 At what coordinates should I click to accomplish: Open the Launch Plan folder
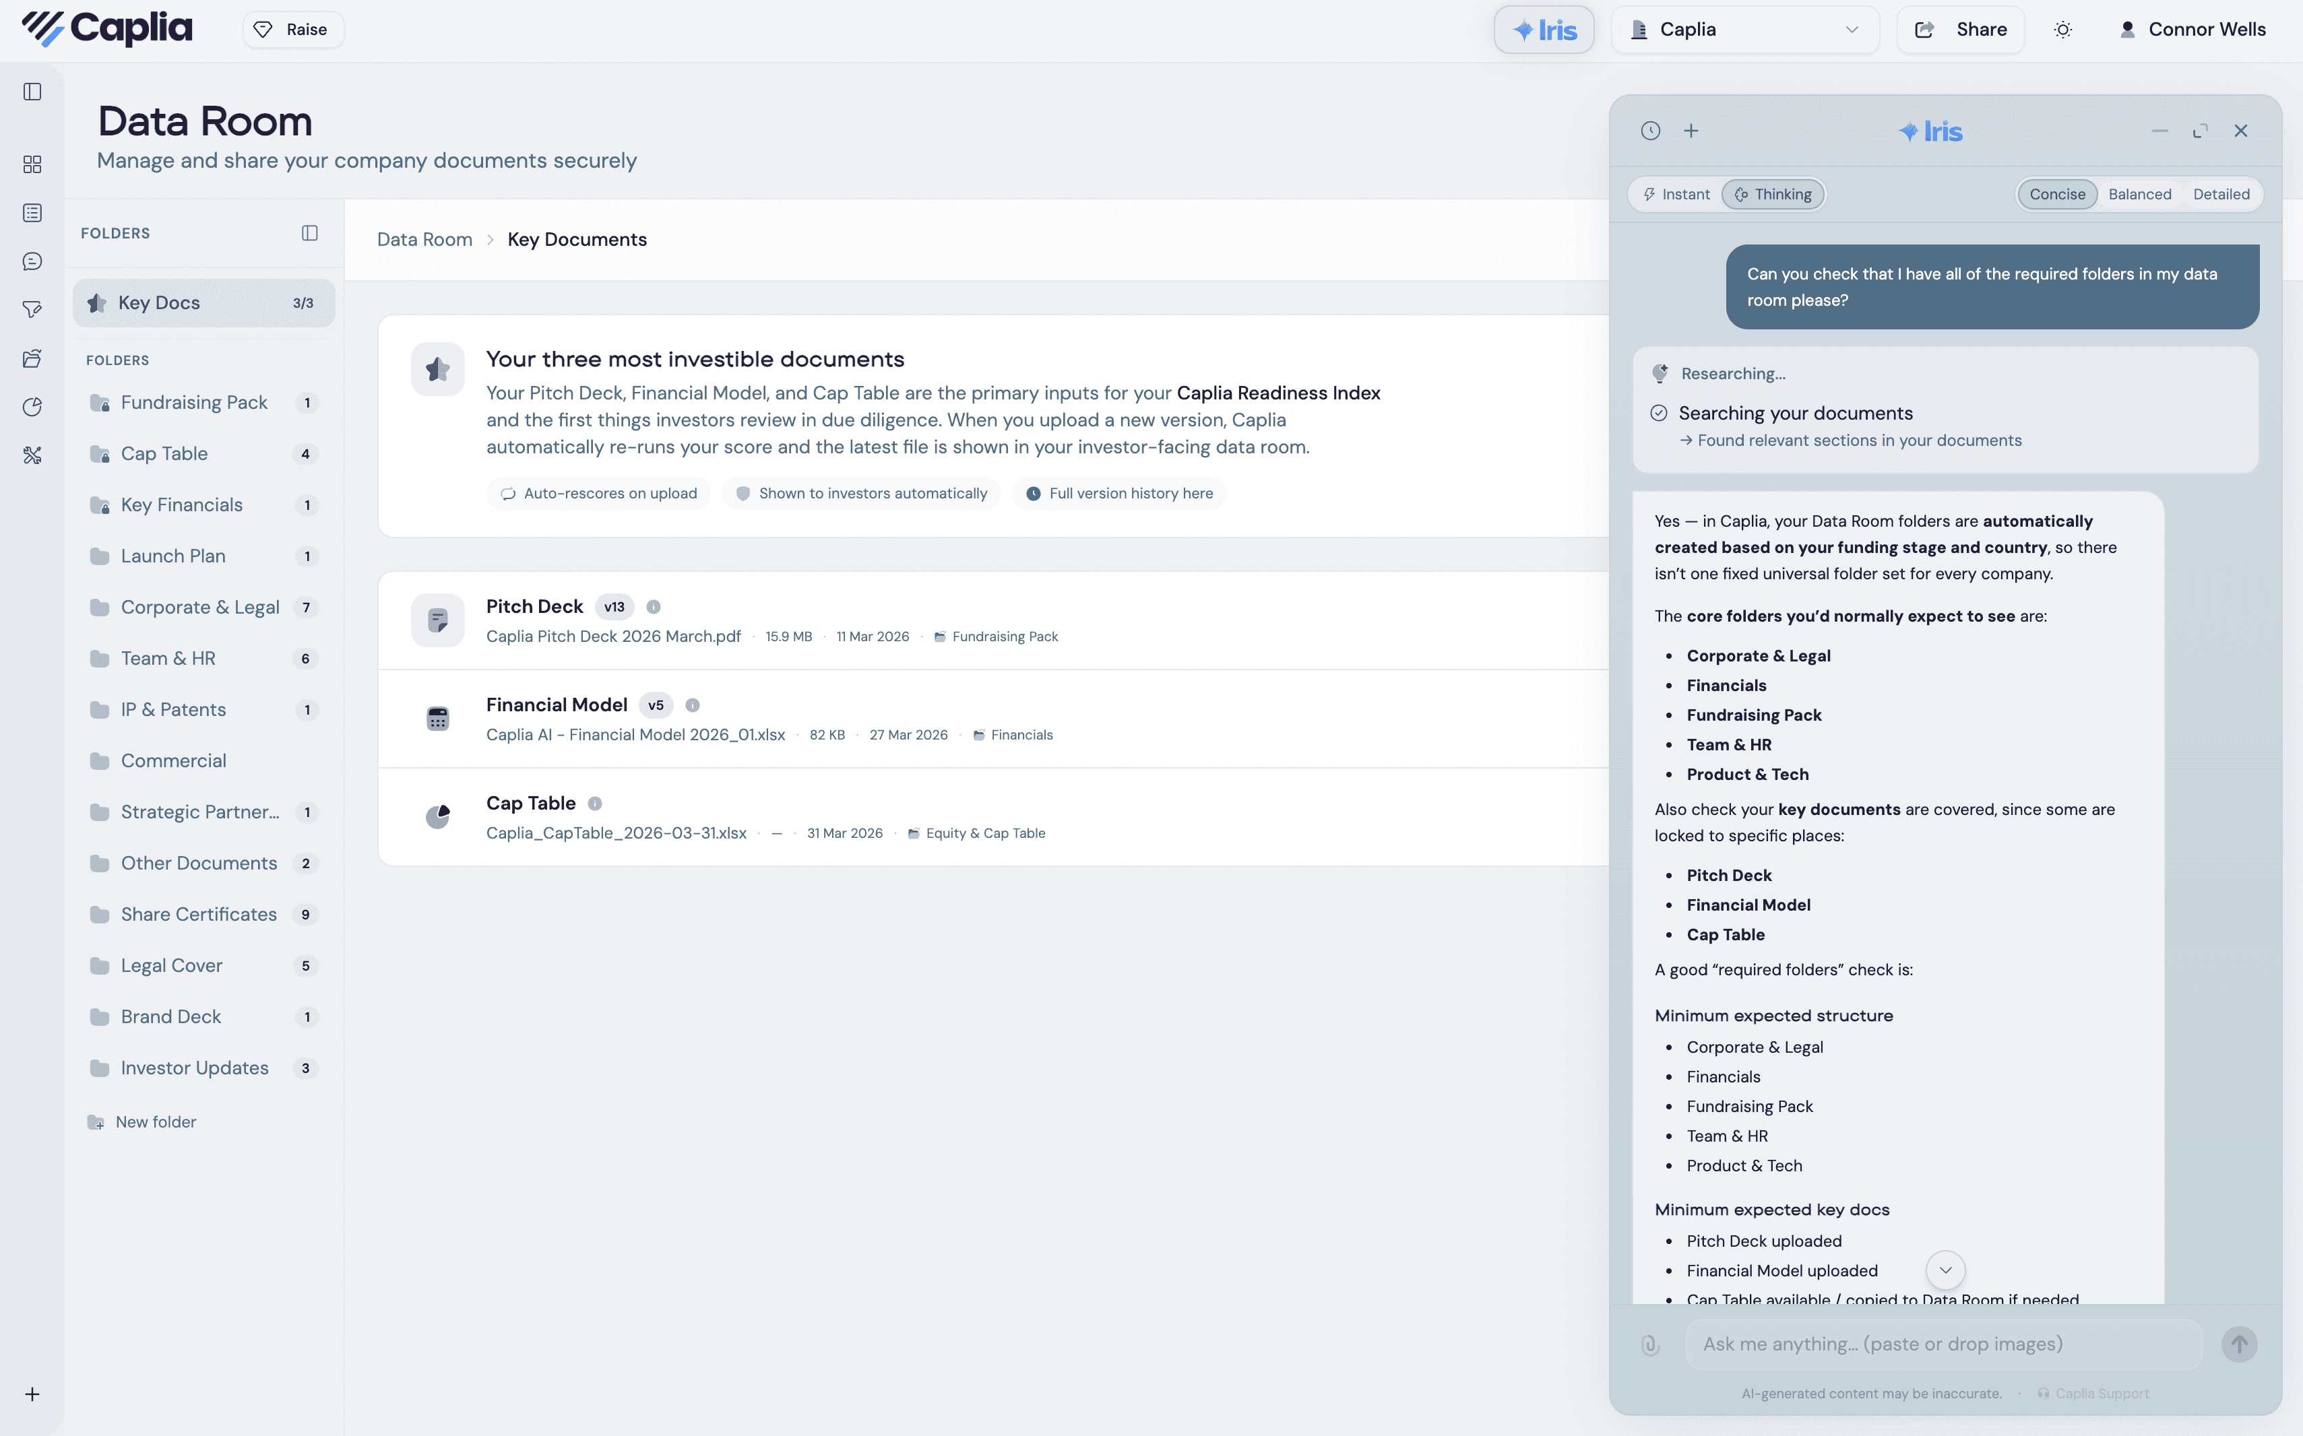204,556
